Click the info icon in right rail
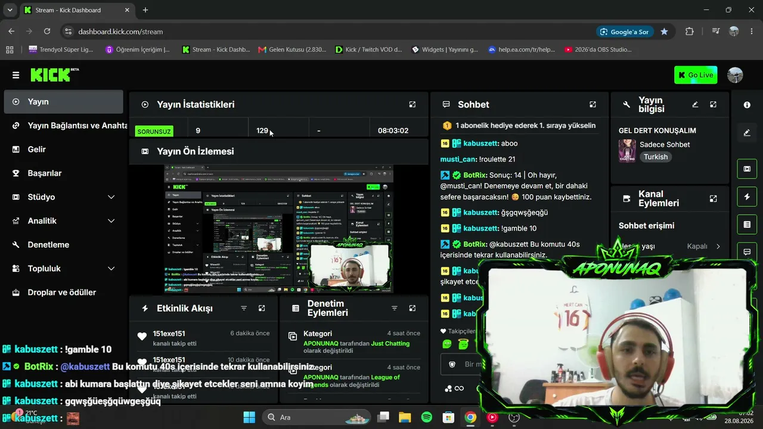 pyautogui.click(x=747, y=105)
